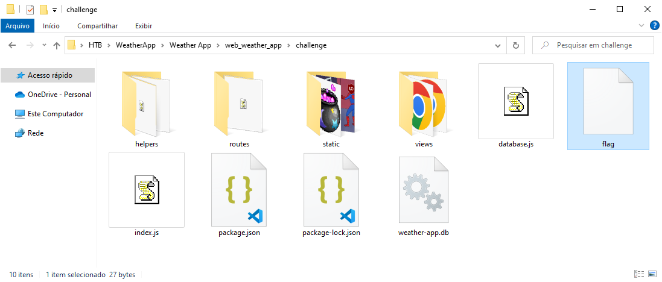
Task: Select the weather-app.db gears icon
Action: pyautogui.click(x=424, y=190)
